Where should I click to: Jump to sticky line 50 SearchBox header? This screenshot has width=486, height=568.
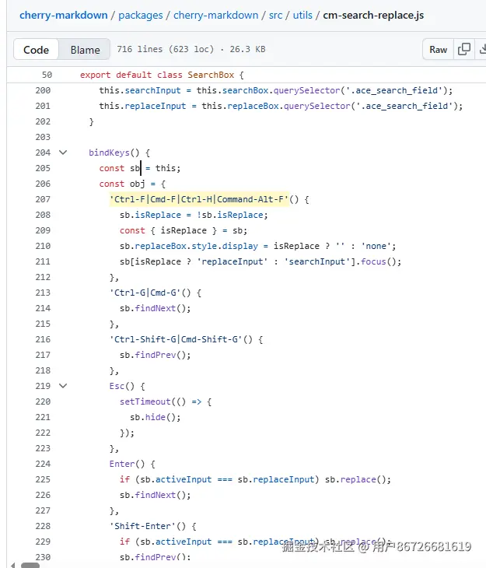[162, 75]
